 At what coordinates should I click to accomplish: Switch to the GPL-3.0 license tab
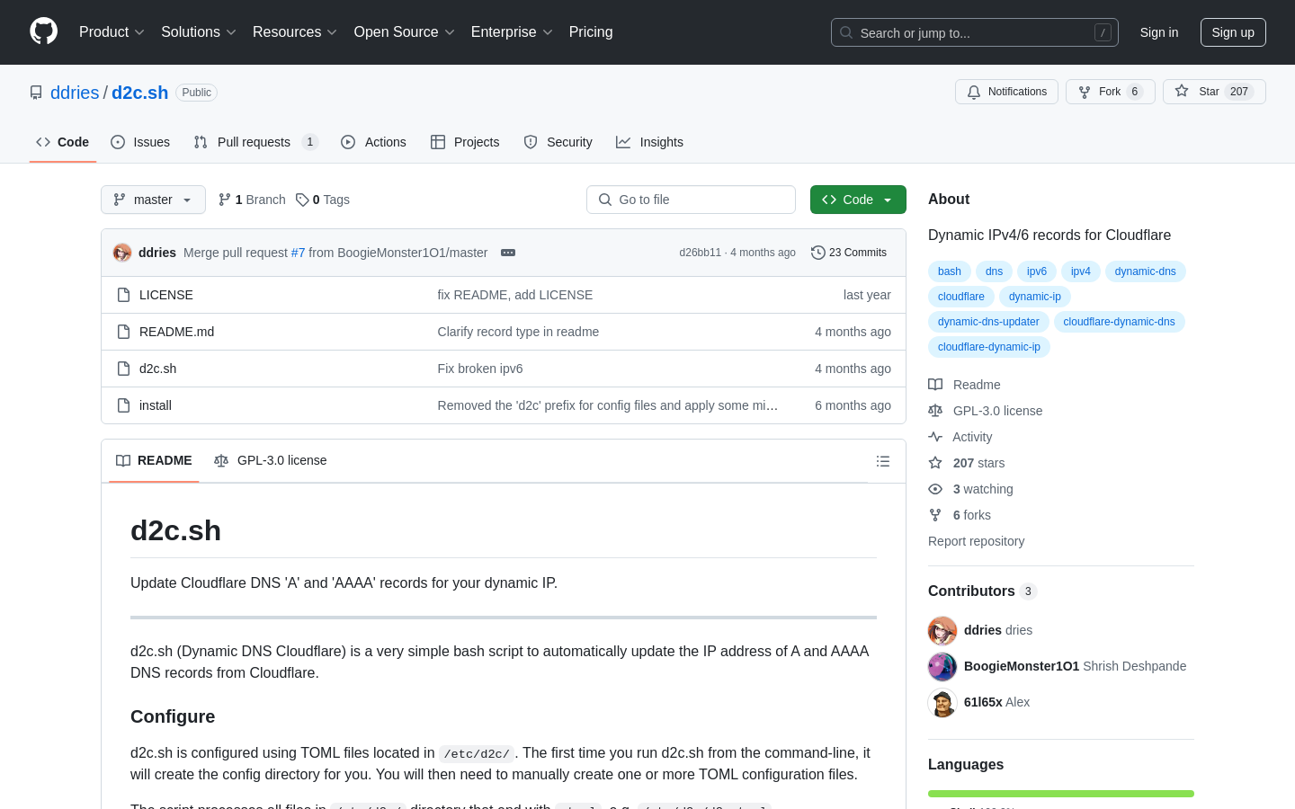click(x=270, y=460)
